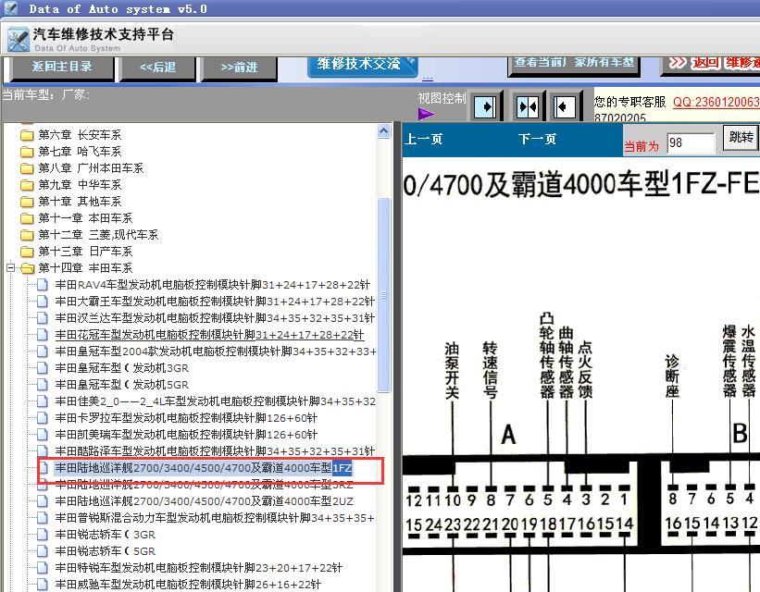Collapse the 第十四章 丰田车系 tree node

[11, 267]
